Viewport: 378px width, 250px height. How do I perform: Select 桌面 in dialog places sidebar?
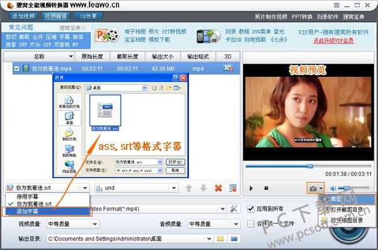tap(69, 118)
